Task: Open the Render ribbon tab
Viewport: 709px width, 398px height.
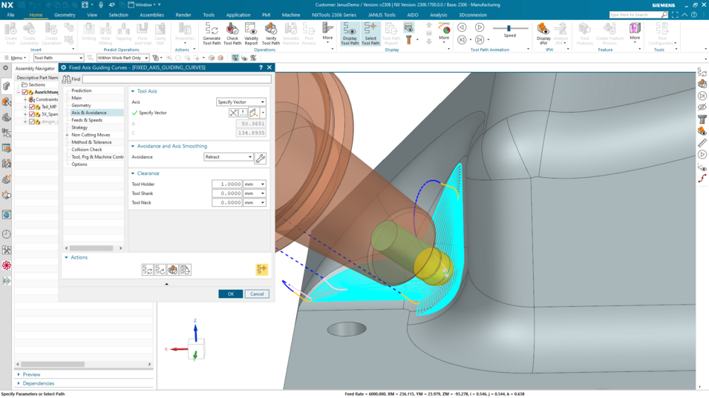Action: point(183,15)
